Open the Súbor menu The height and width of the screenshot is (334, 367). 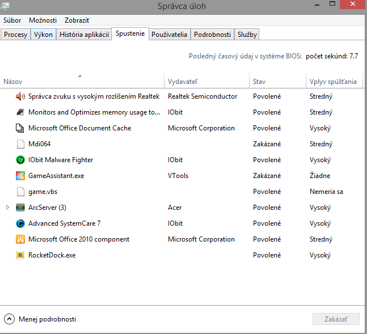coord(12,20)
